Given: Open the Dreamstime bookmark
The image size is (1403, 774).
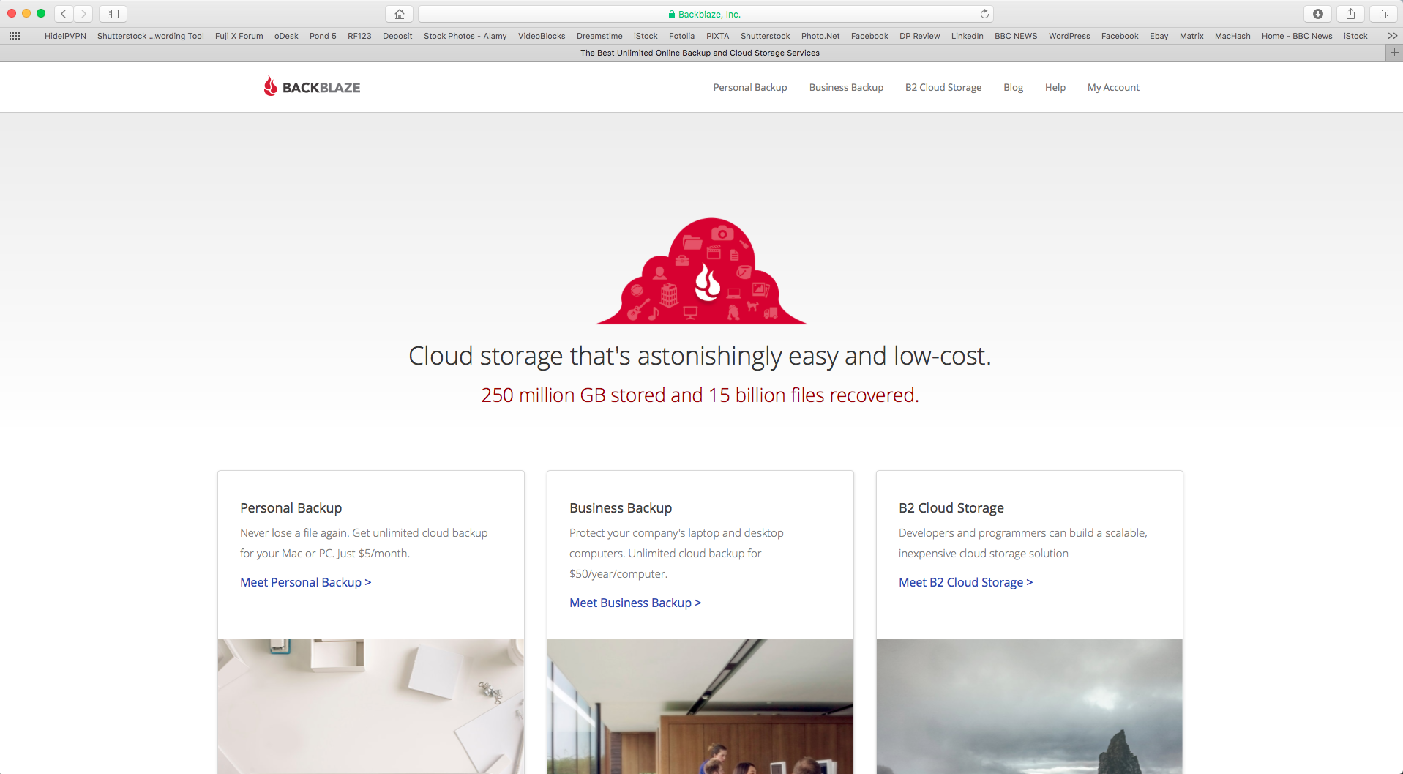Looking at the screenshot, I should click(599, 36).
